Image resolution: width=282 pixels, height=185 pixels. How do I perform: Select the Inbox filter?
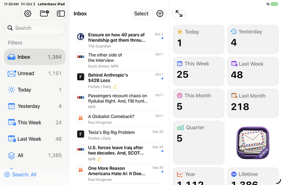click(35, 57)
